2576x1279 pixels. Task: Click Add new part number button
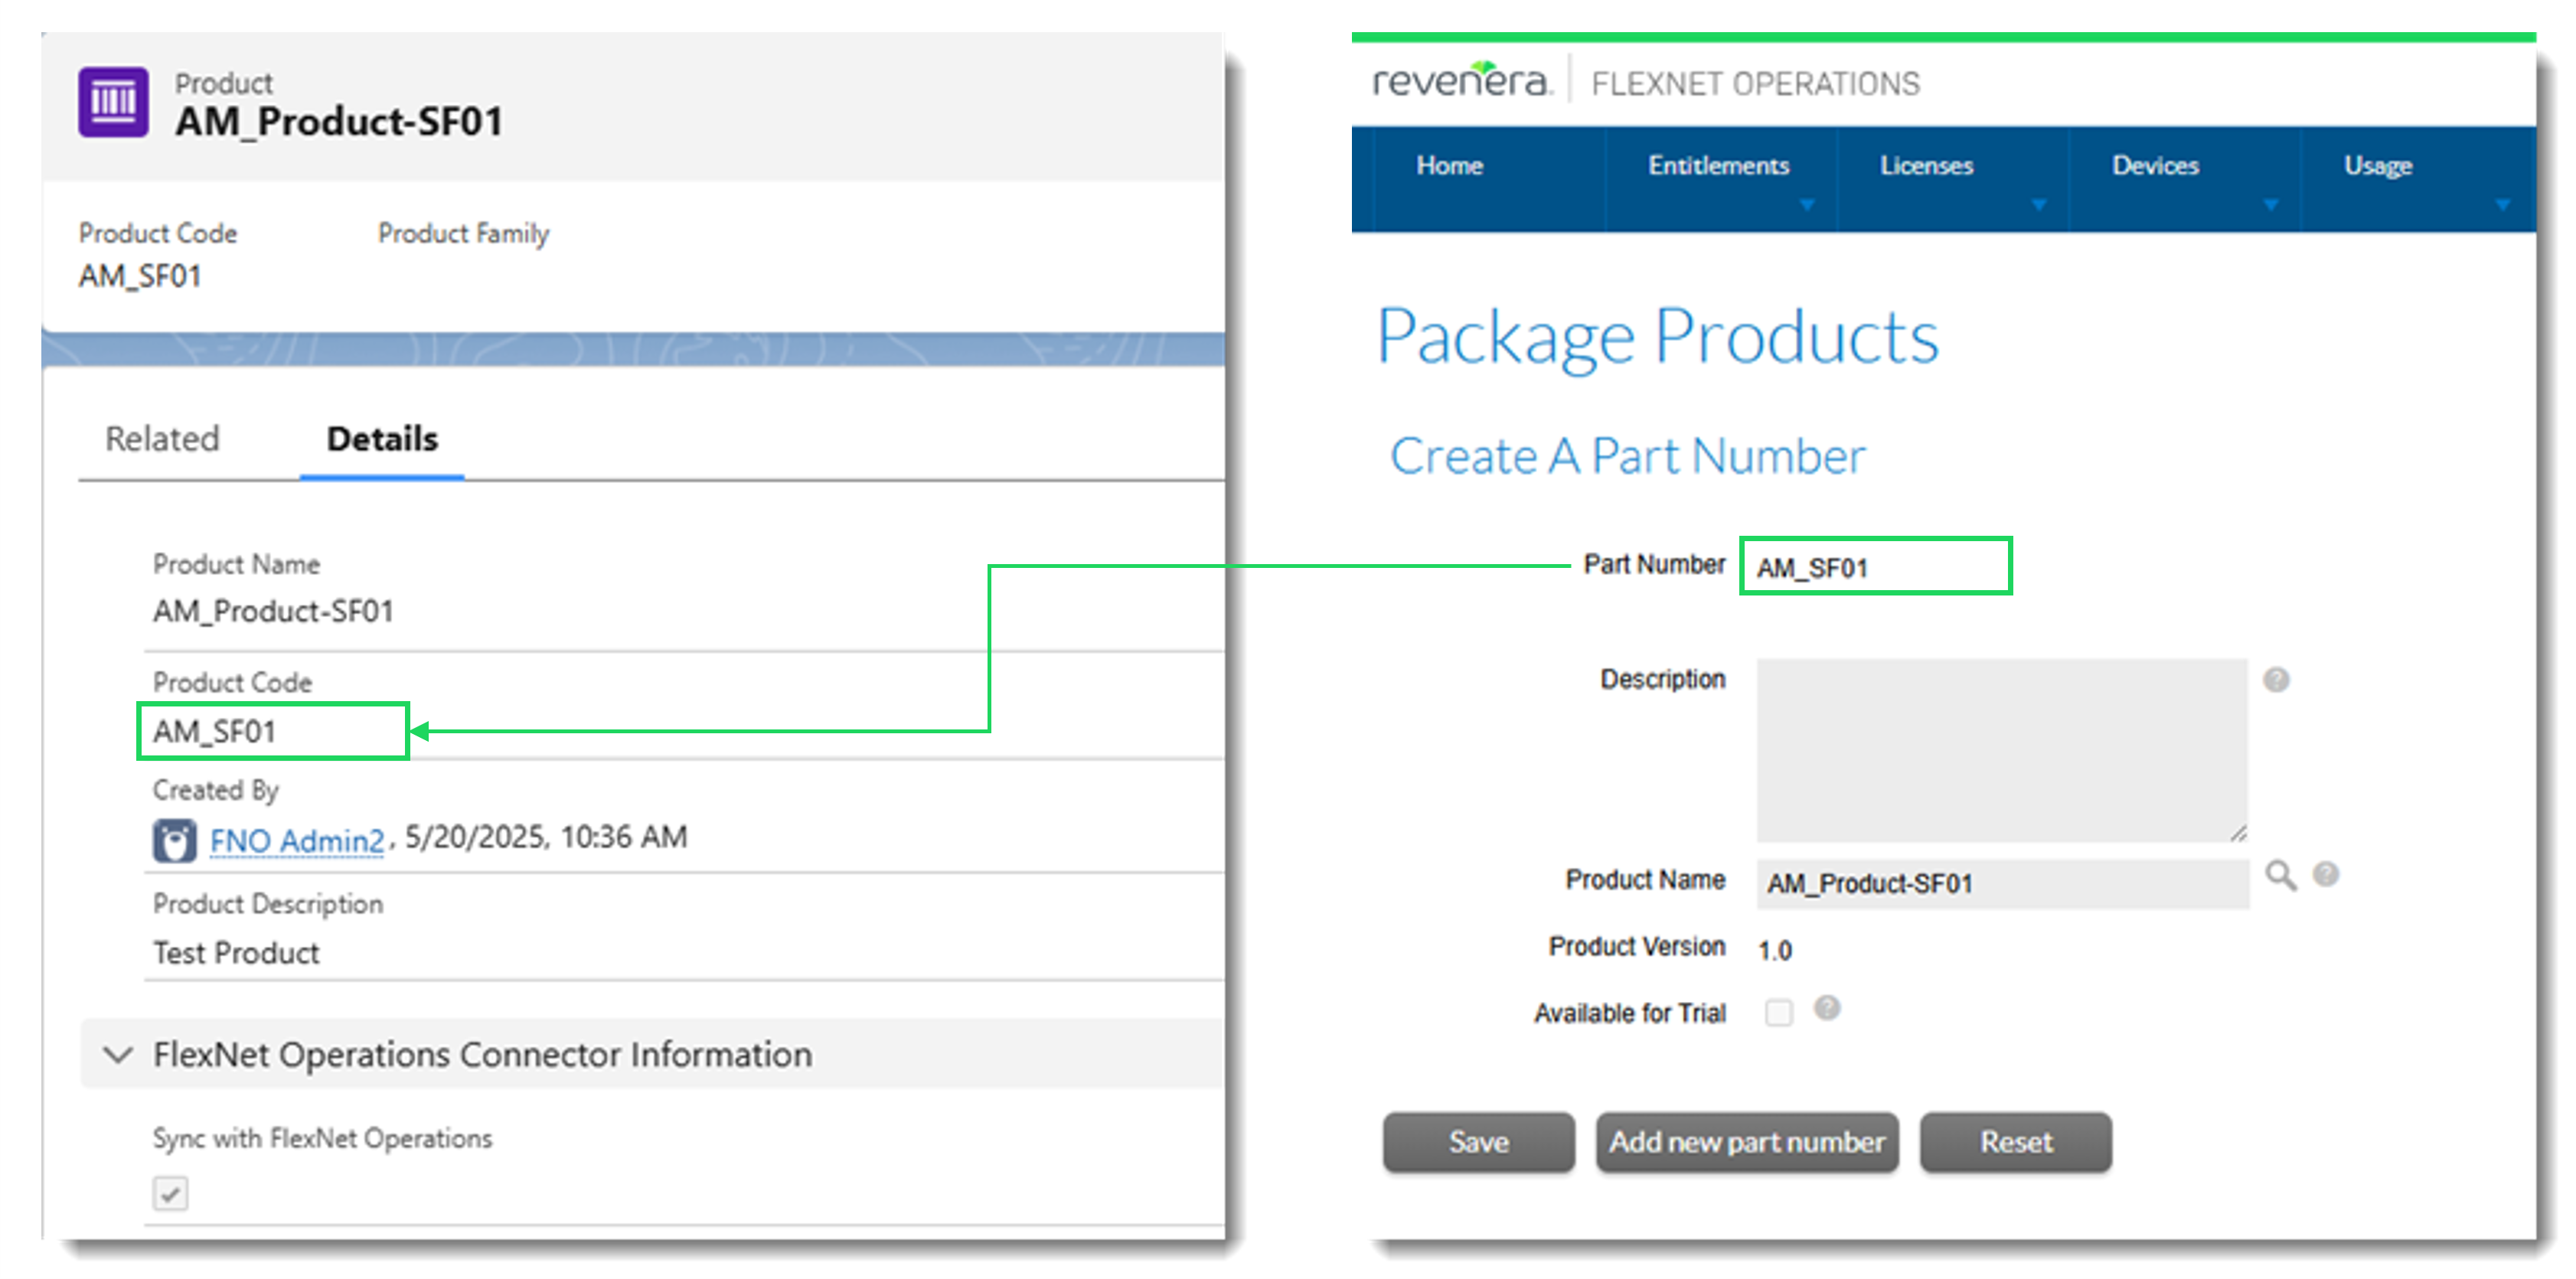point(1747,1142)
